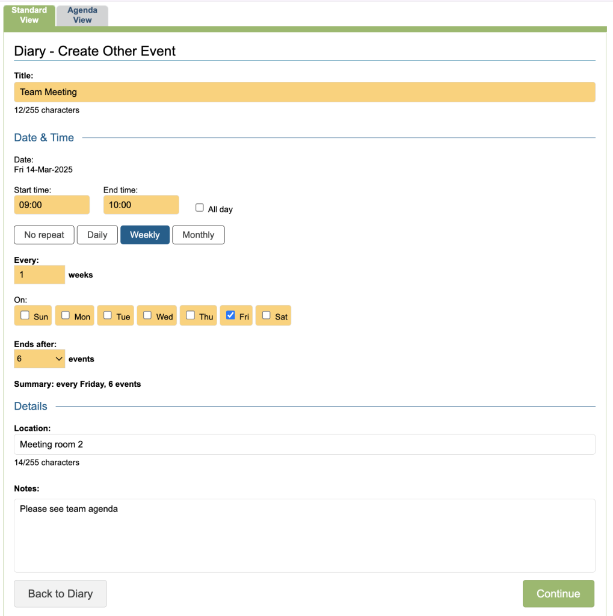Edit the Start time field
613x616 pixels.
pyautogui.click(x=52, y=205)
